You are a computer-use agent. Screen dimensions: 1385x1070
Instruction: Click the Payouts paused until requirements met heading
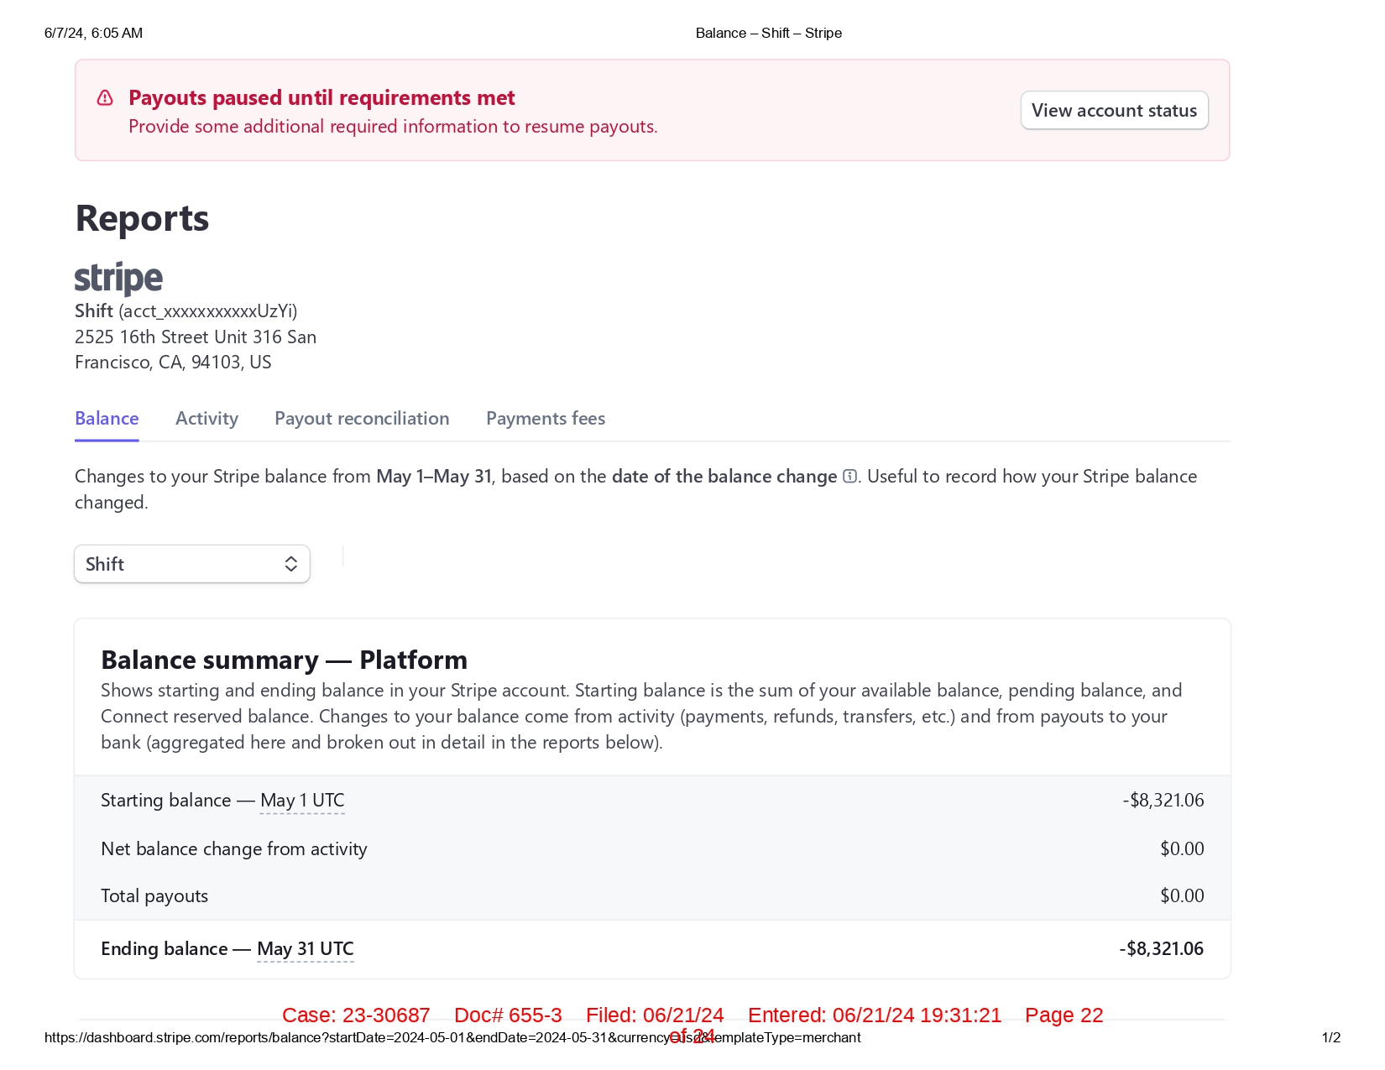(321, 98)
